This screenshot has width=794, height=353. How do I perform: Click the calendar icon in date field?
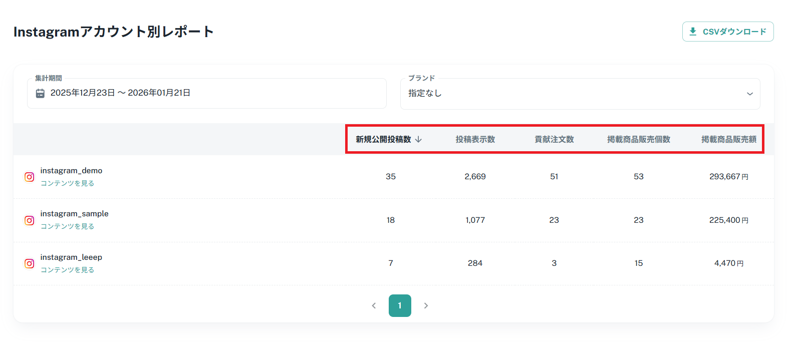tap(40, 93)
